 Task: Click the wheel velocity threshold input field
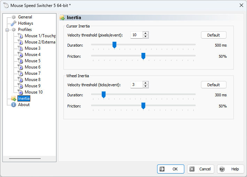(137, 85)
